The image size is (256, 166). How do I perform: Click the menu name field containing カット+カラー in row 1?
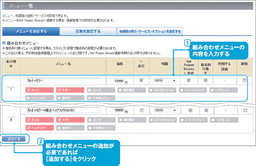(63, 81)
